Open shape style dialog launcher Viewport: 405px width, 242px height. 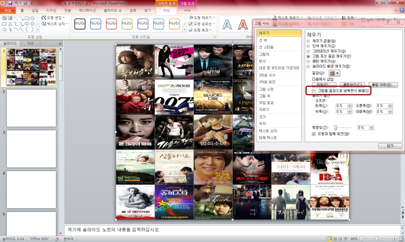coord(214,37)
